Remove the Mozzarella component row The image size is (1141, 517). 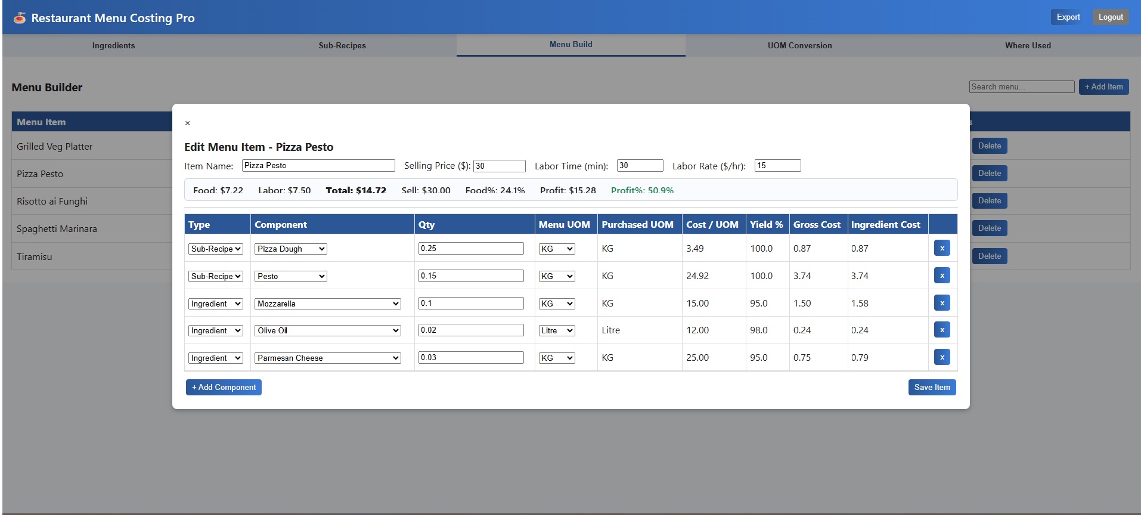941,303
